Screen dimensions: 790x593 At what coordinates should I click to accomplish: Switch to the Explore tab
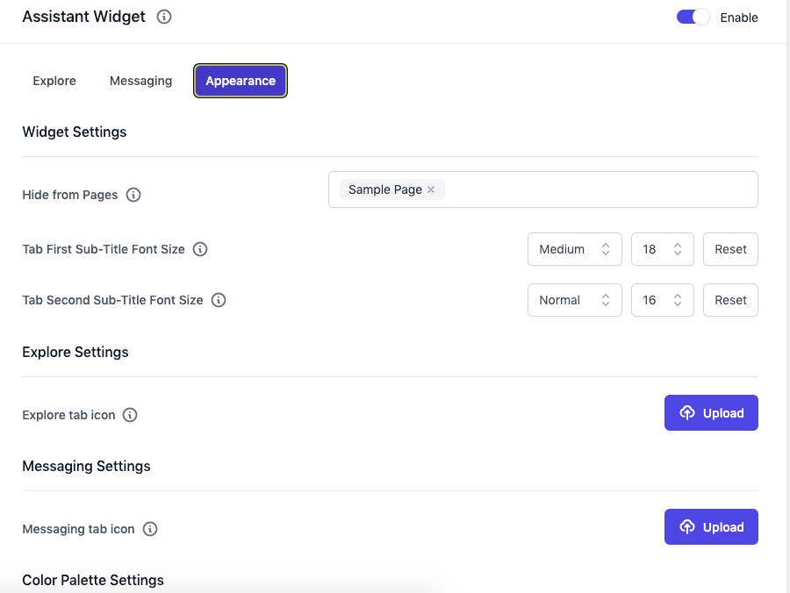click(54, 81)
